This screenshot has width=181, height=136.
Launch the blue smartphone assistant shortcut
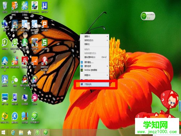pyautogui.click(x=15, y=98)
